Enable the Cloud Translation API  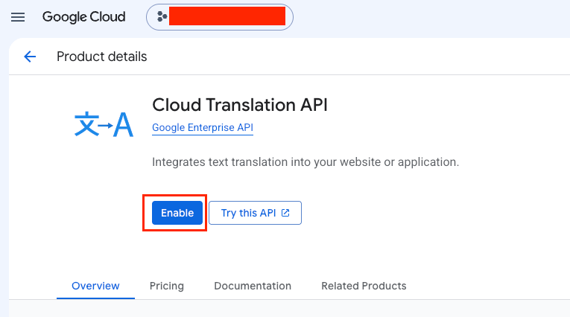pyautogui.click(x=177, y=213)
